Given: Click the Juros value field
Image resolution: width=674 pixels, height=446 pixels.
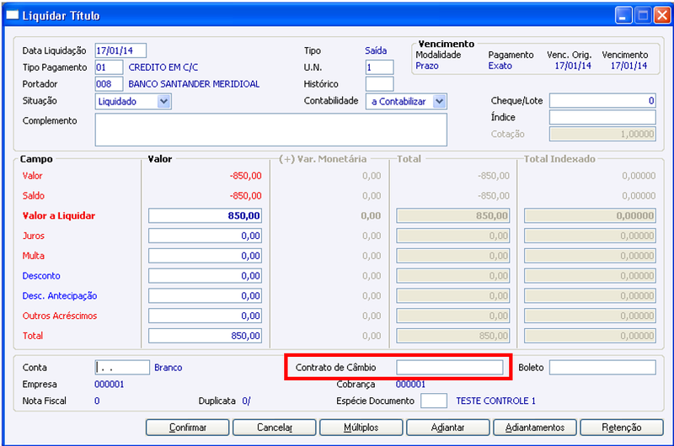Looking at the screenshot, I should point(205,236).
